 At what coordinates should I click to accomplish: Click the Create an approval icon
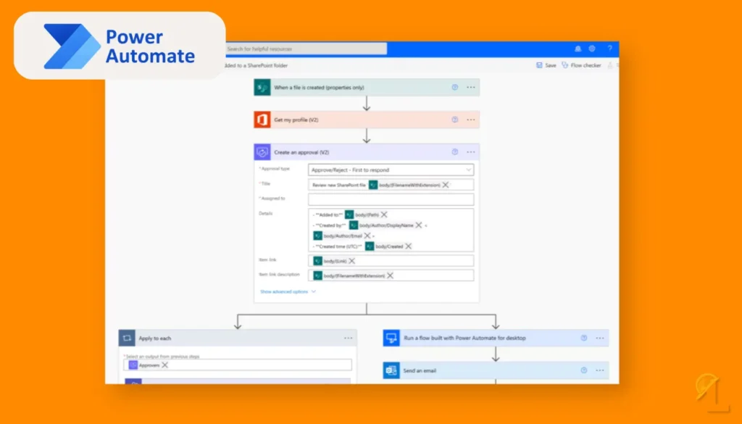[x=262, y=152]
